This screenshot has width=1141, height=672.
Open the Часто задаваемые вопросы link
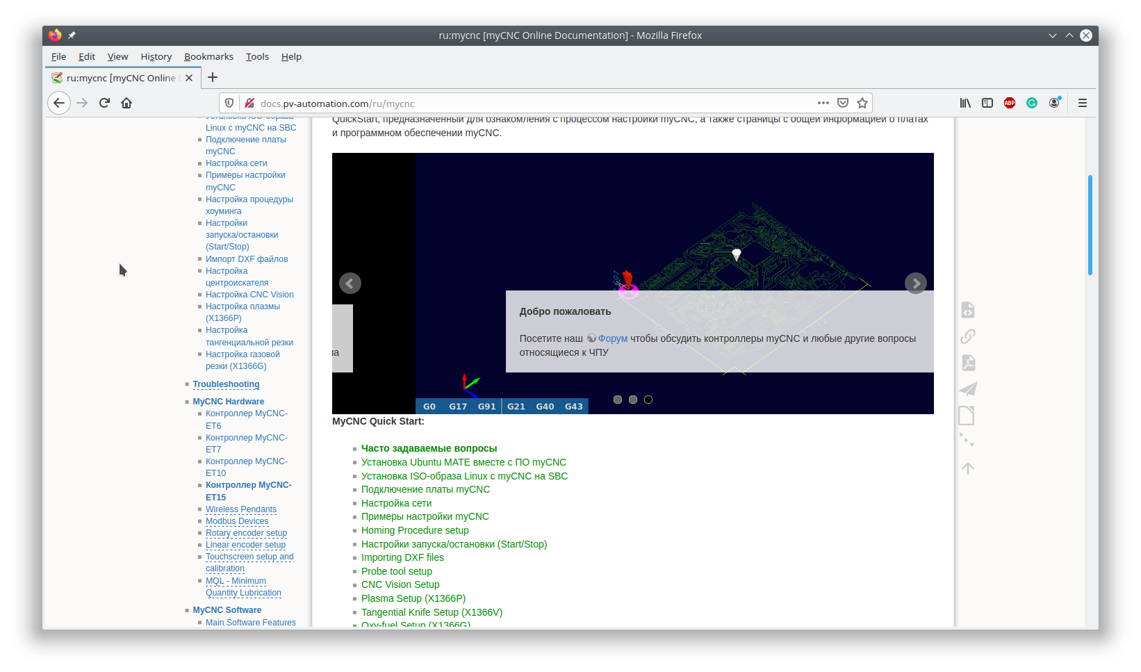pyautogui.click(x=429, y=448)
